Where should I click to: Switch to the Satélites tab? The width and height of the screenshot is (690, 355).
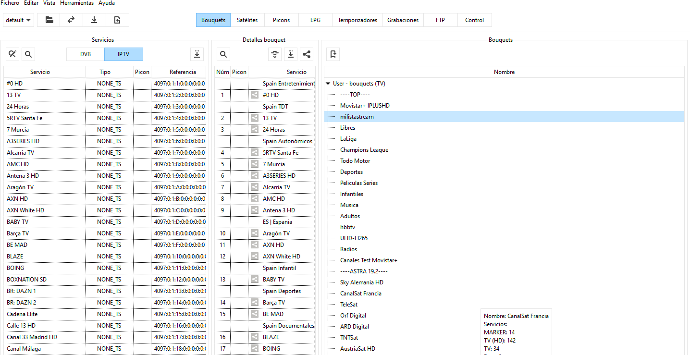[247, 20]
